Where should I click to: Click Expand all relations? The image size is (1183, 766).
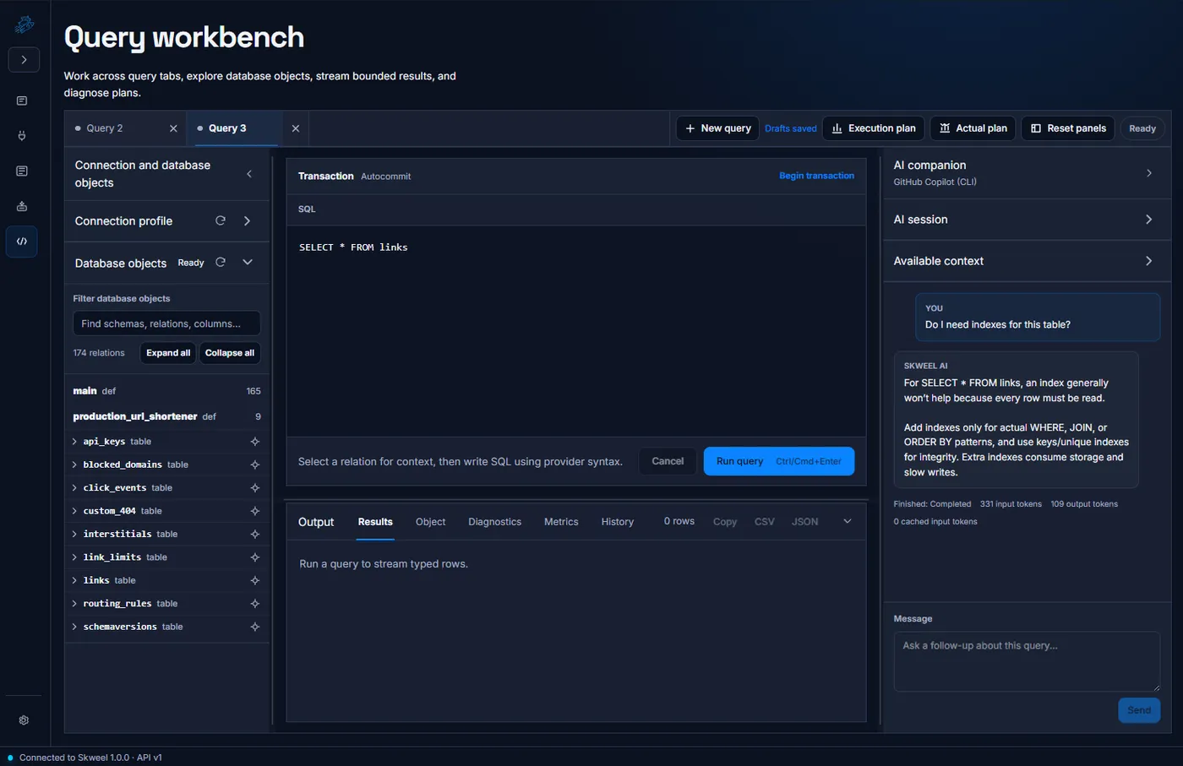click(168, 353)
